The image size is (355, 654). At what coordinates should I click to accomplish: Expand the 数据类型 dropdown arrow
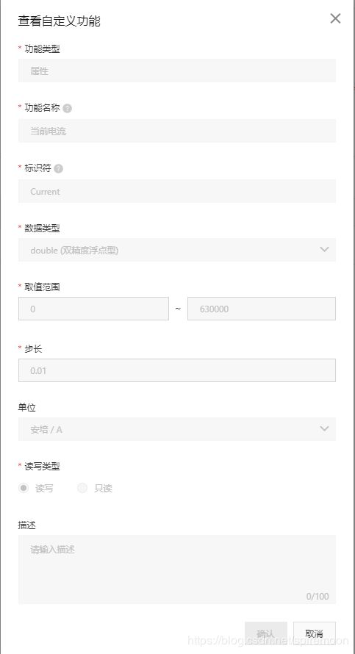coord(324,249)
